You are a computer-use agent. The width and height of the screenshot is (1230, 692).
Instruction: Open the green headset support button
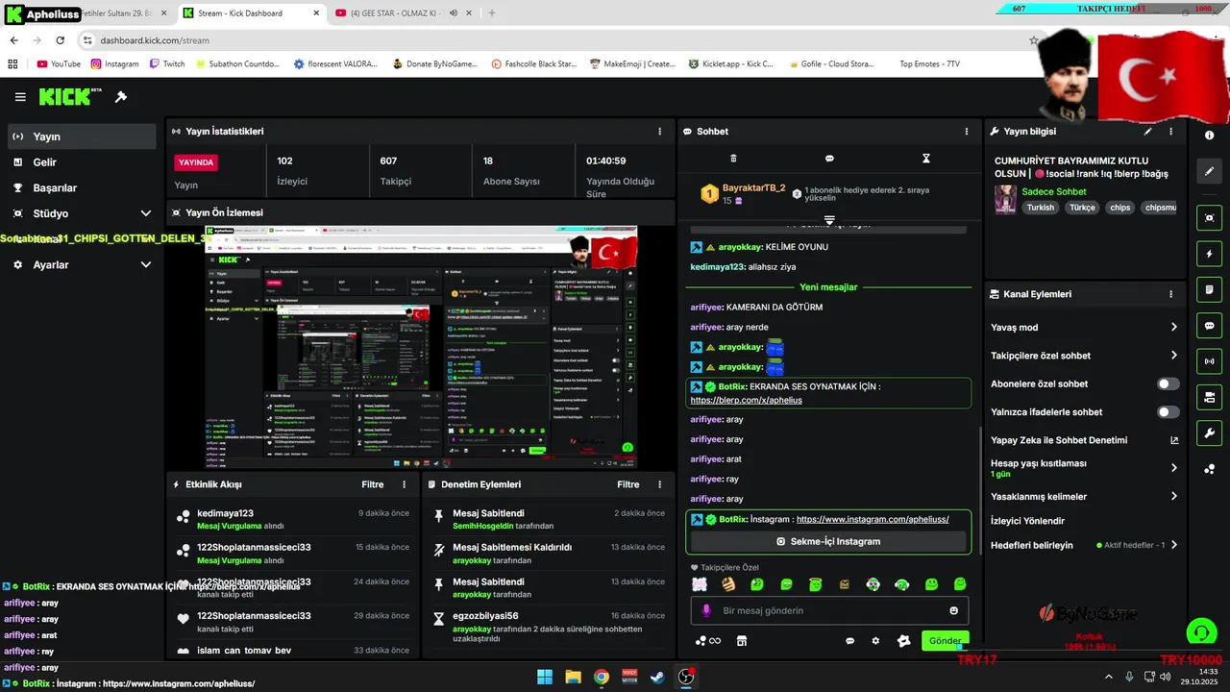pos(1201,632)
